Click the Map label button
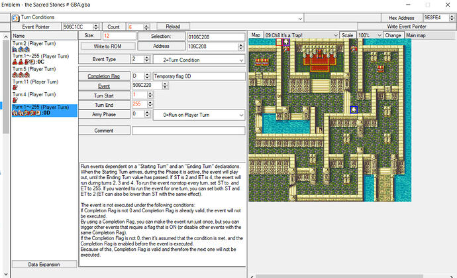Viewport: 457px width, 278px height. click(256, 35)
